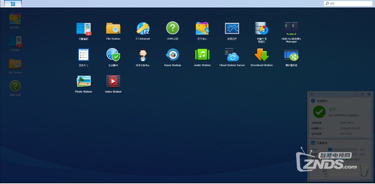Click the green system health checkmark

click(319, 112)
